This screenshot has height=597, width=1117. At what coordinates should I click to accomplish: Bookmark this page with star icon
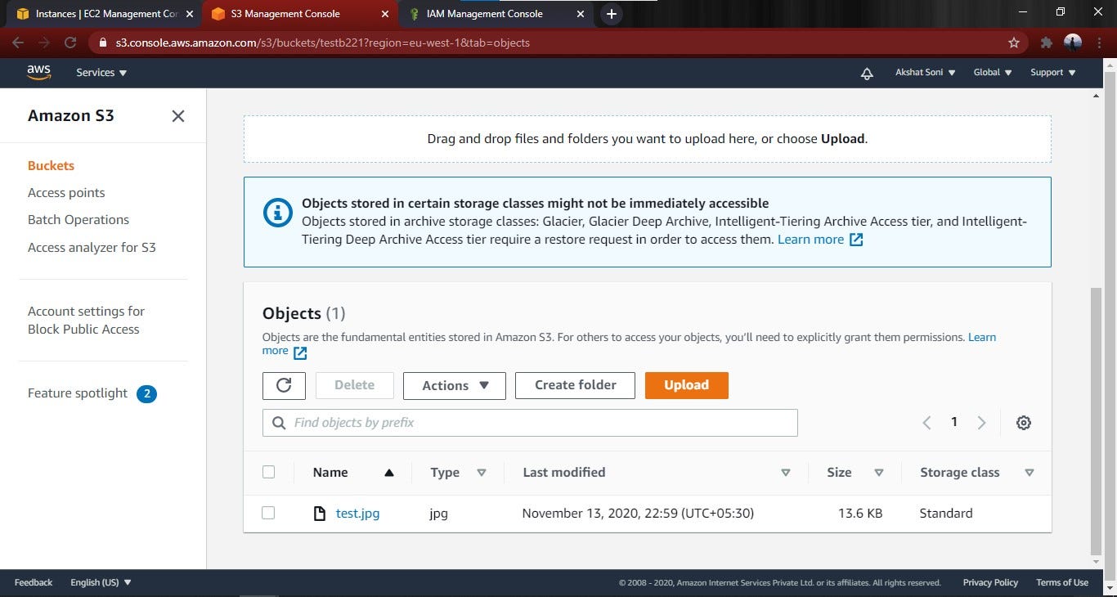[x=1014, y=43]
